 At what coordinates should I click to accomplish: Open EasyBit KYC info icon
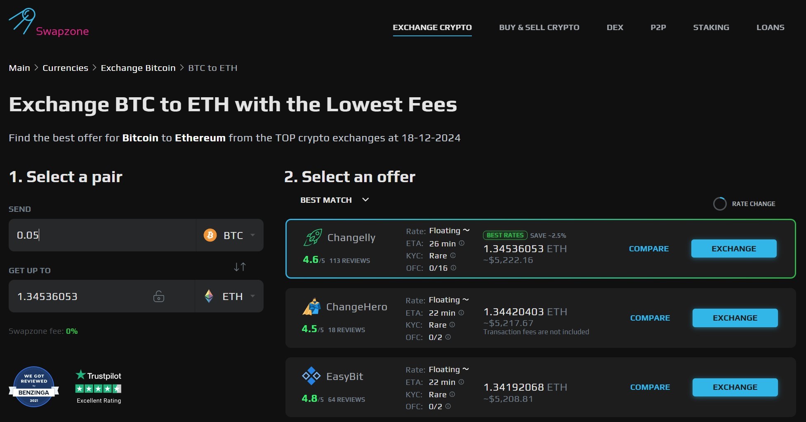[x=452, y=394]
